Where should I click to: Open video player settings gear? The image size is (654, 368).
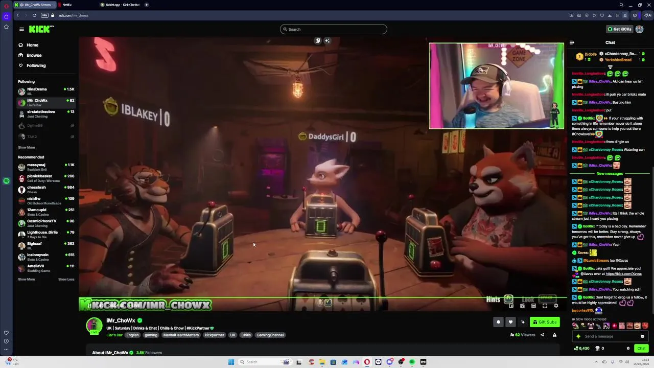[x=556, y=306]
